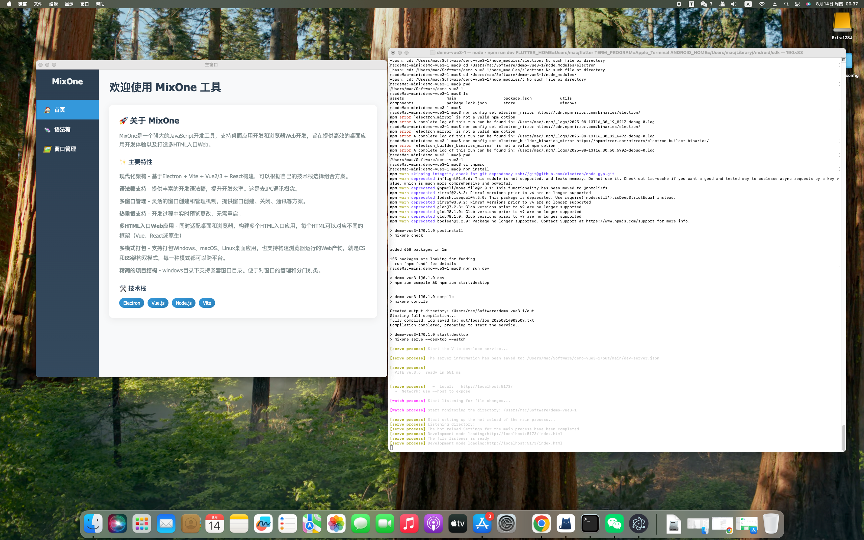Screen dimensions: 864x540
Task: Open the 首页 item in MixOne sidebar
Action: click(67, 110)
